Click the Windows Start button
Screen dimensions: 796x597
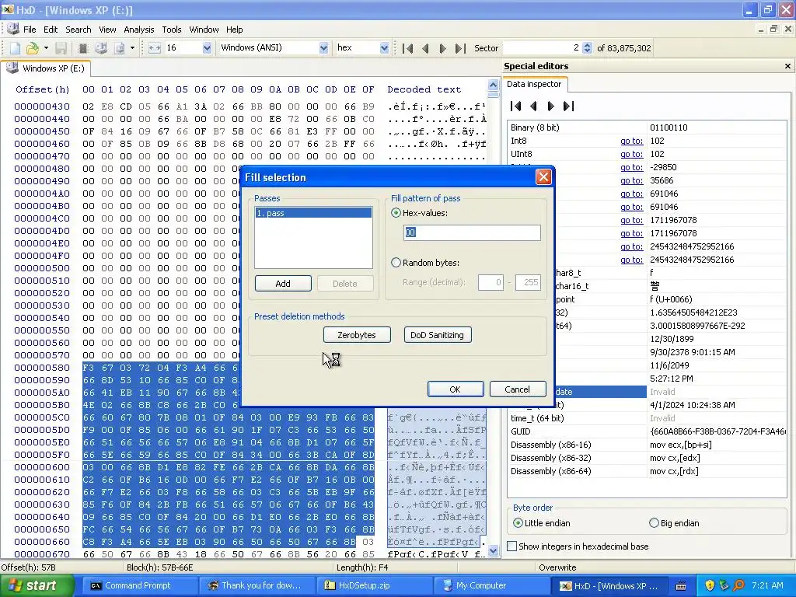pos(37,586)
